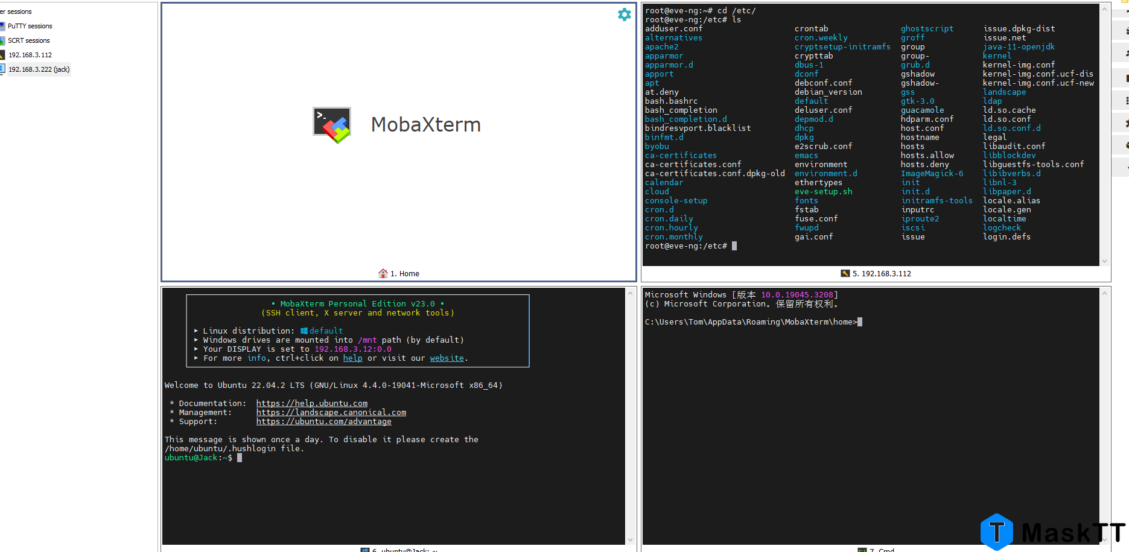
Task: Click the MobaXterm logo icon
Action: click(332, 125)
